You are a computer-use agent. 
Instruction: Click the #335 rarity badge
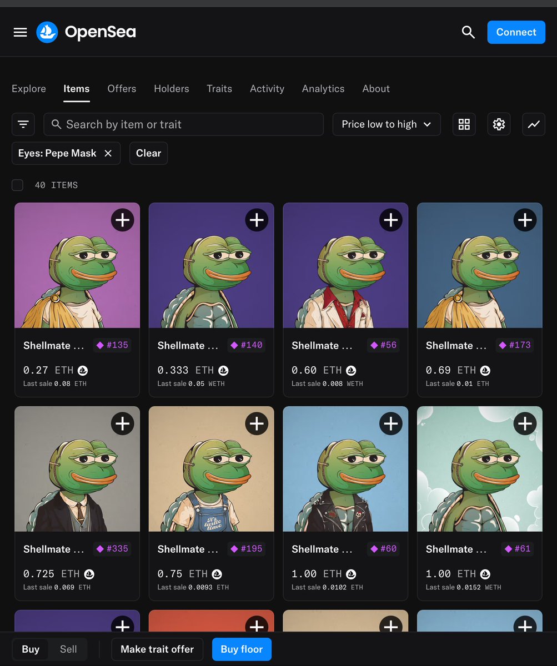(x=113, y=549)
